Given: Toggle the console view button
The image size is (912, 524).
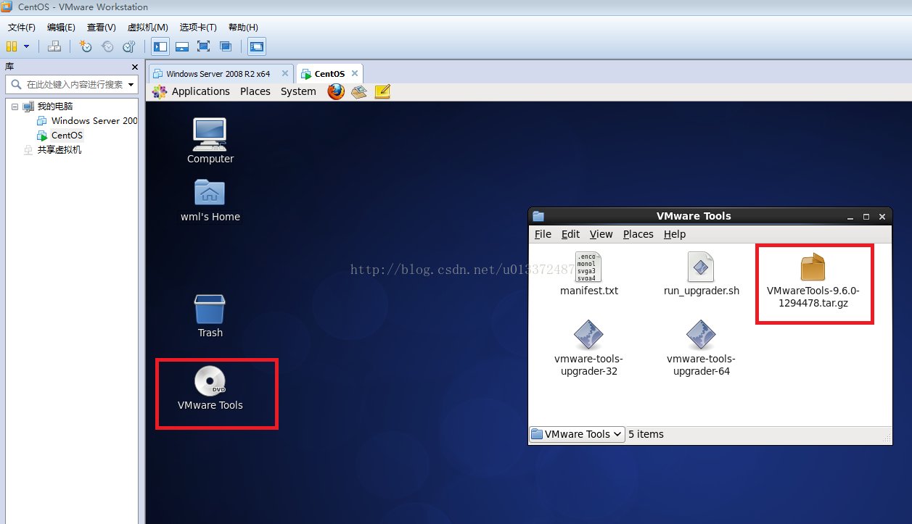Looking at the screenshot, I should pos(257,46).
